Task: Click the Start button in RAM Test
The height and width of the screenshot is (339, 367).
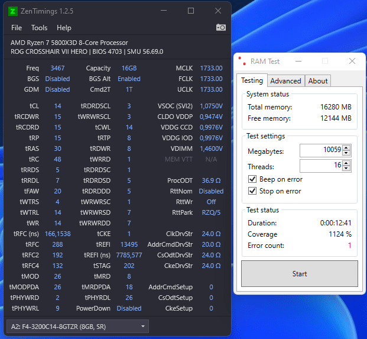Action: (300, 274)
